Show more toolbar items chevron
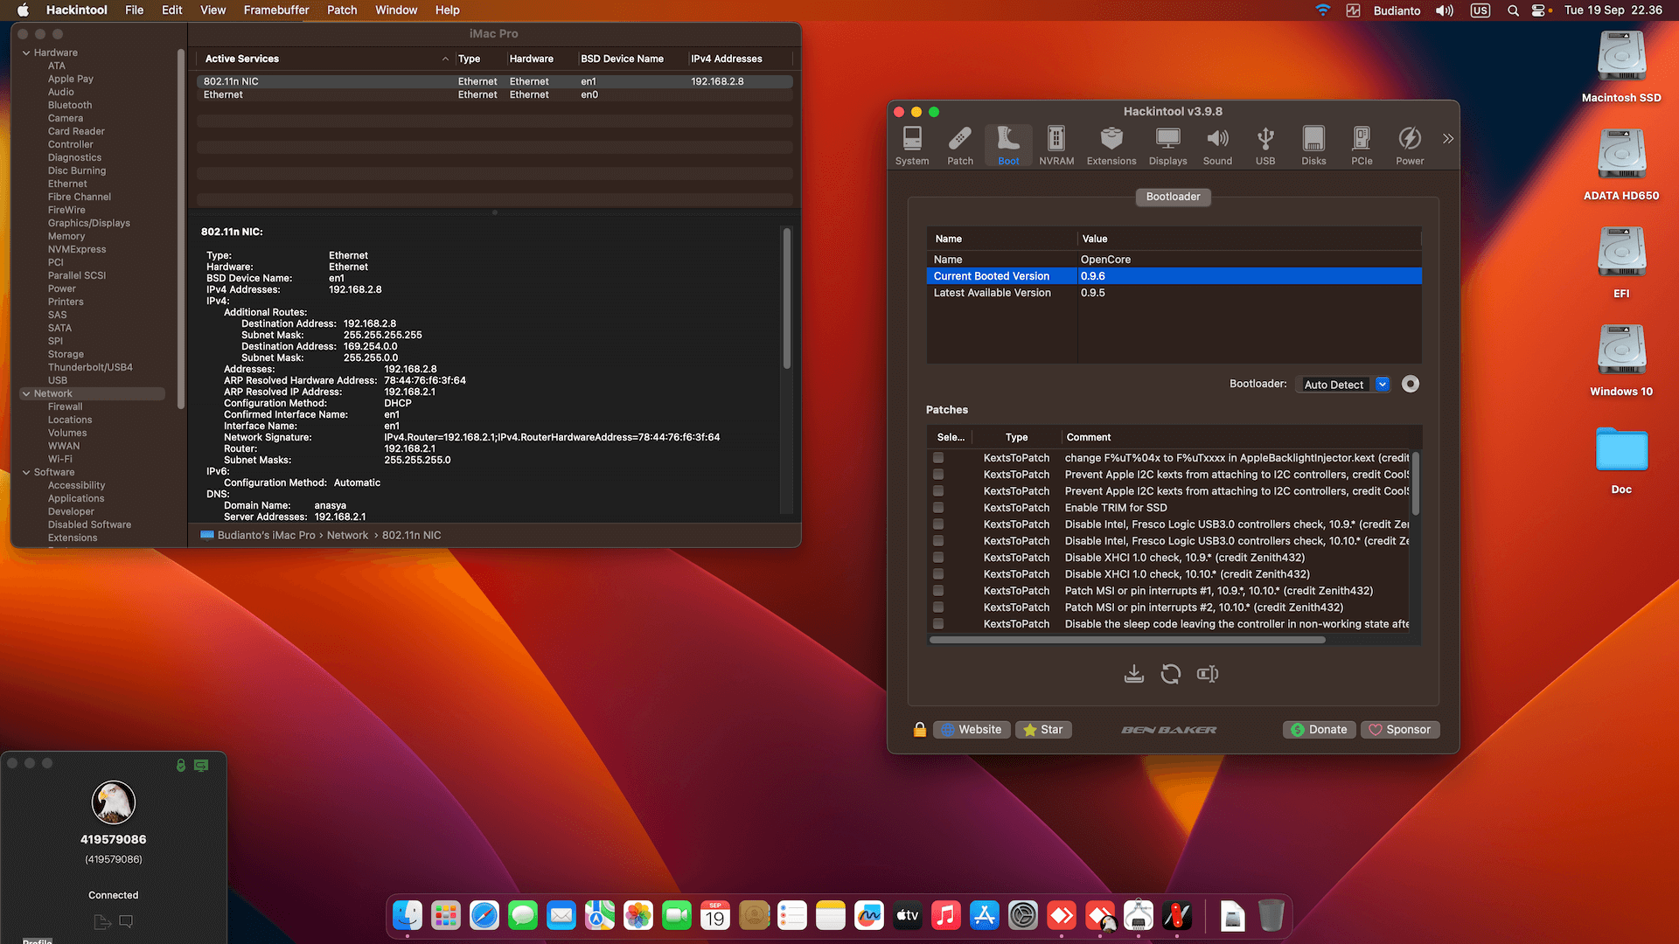The height and width of the screenshot is (944, 1679). pos(1447,139)
